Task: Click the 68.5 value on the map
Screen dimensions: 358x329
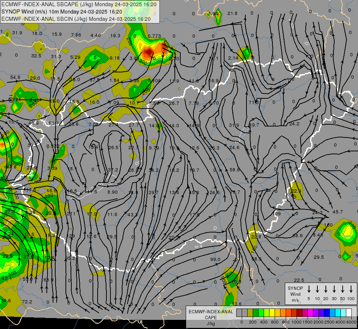Action: tap(257, 259)
